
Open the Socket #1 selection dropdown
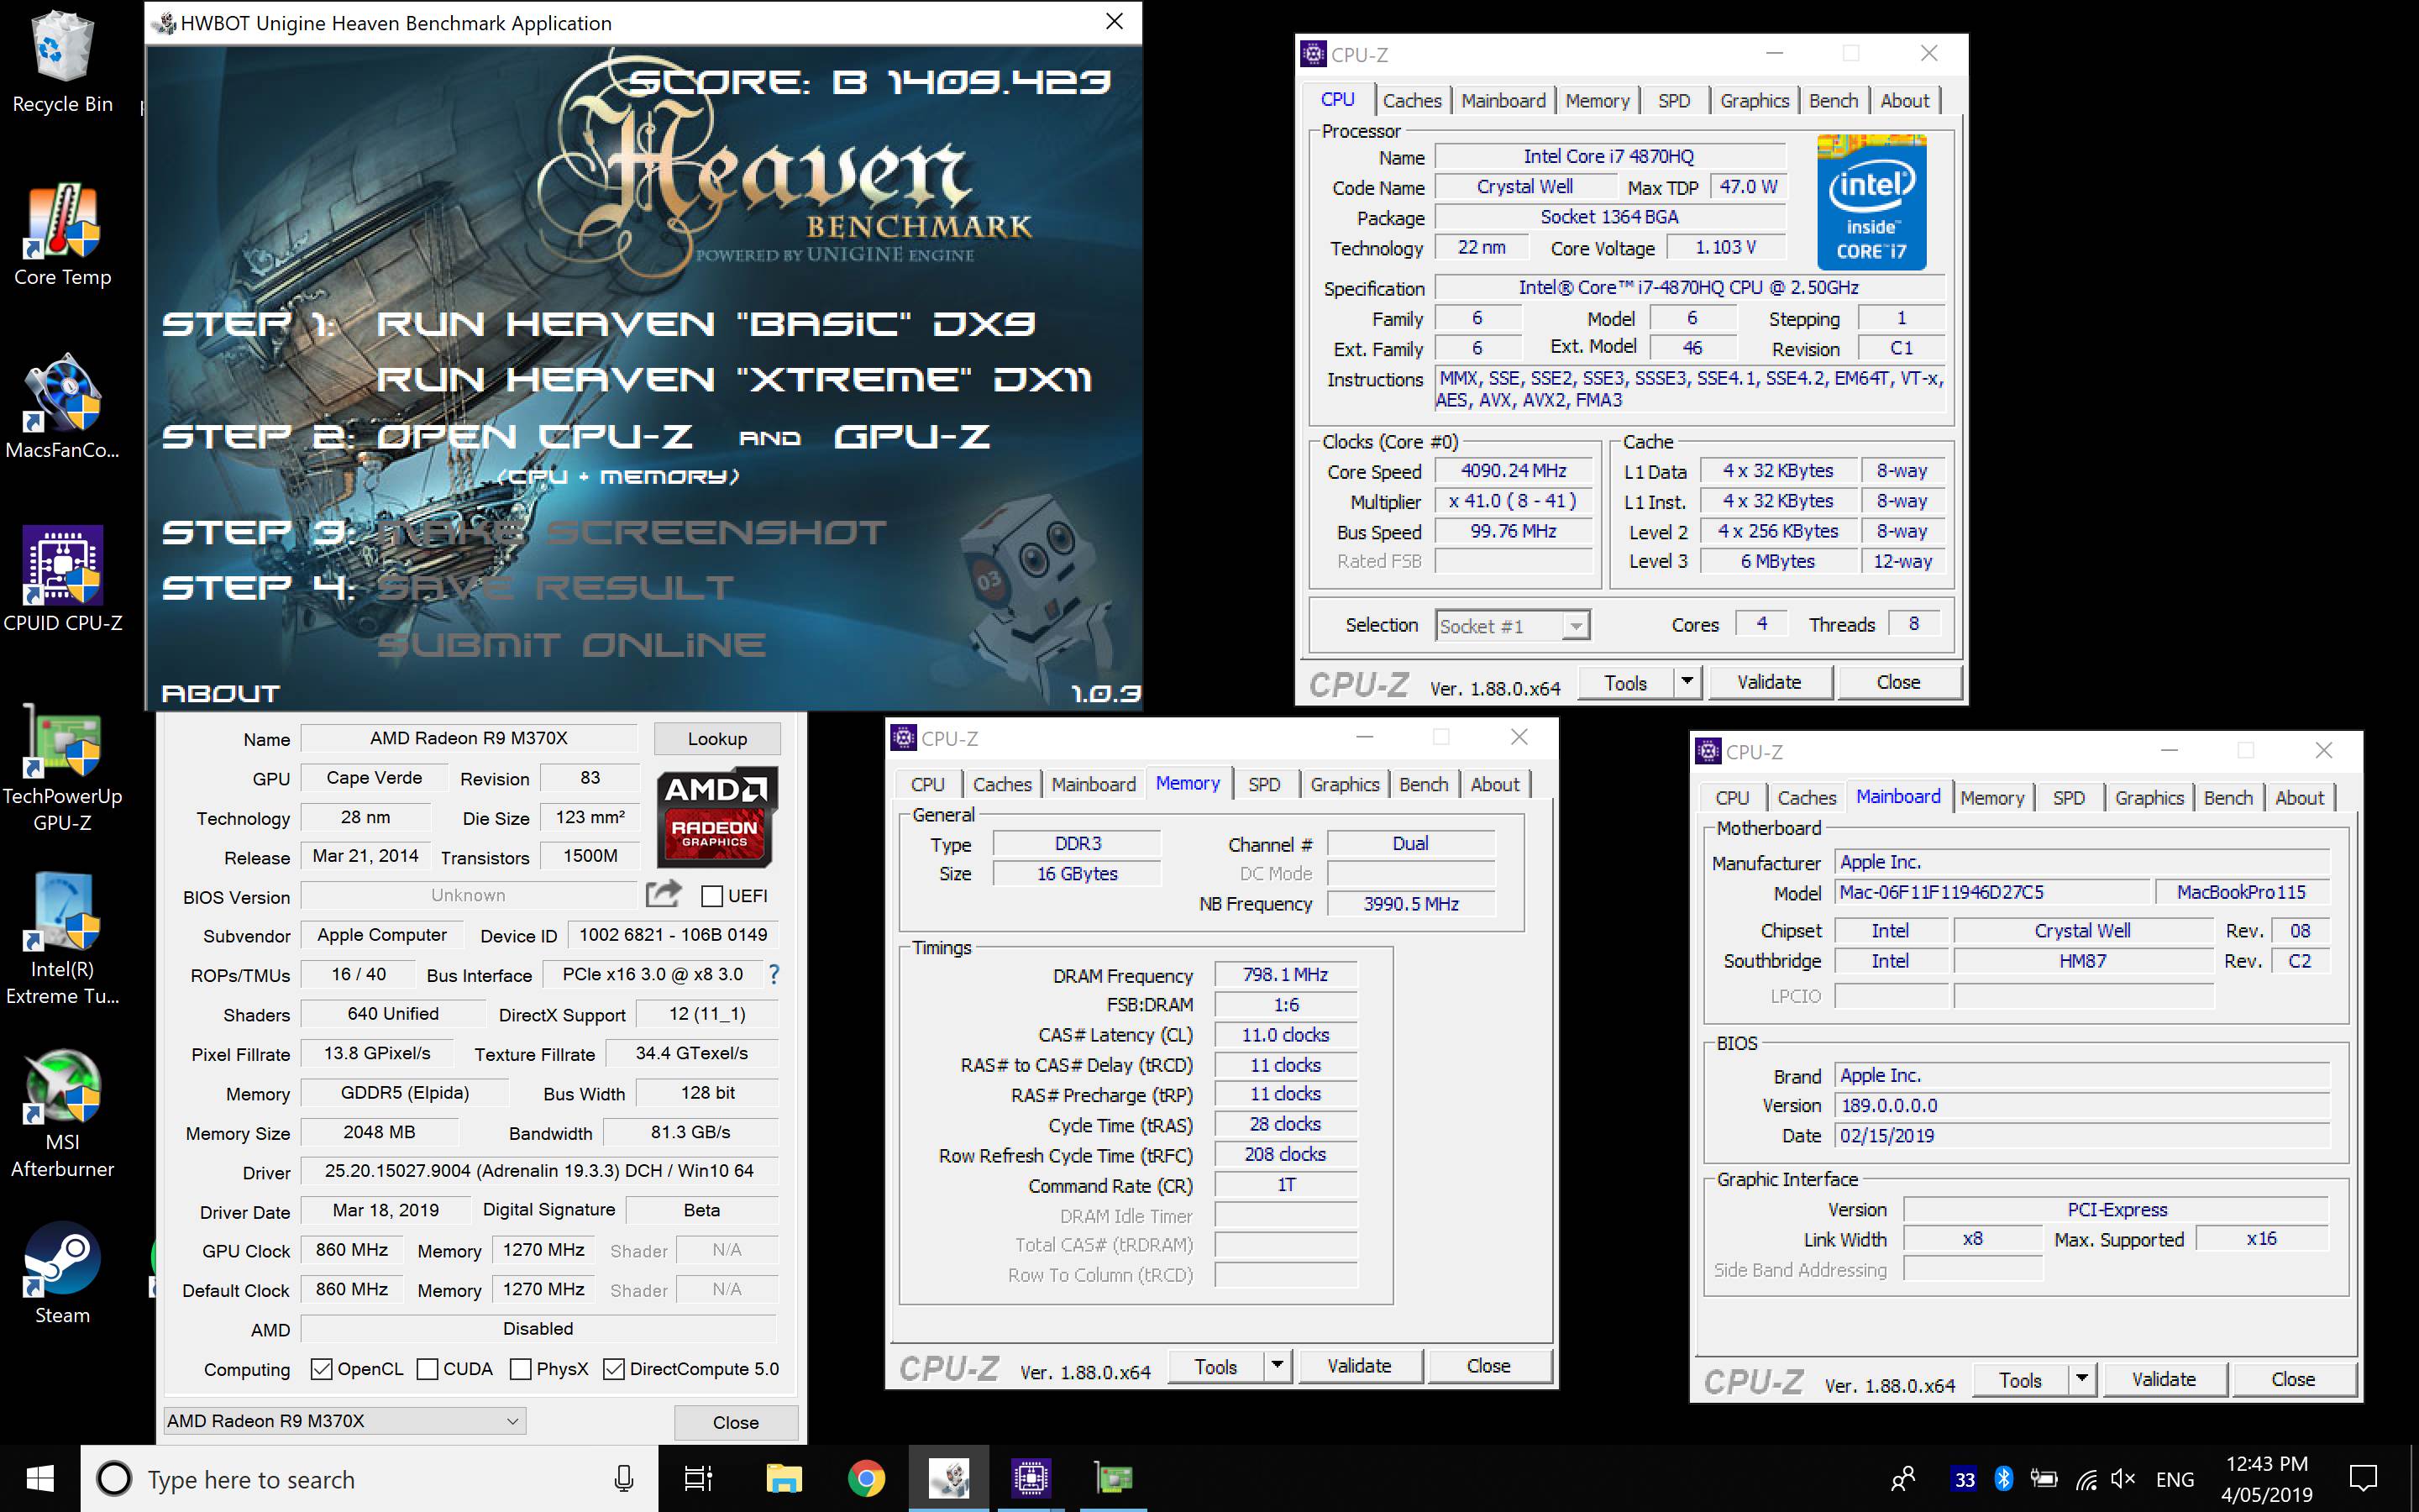1513,626
